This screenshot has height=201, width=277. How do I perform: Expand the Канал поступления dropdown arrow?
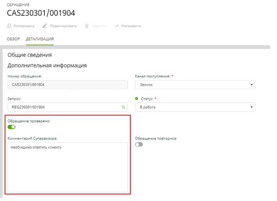pos(251,85)
